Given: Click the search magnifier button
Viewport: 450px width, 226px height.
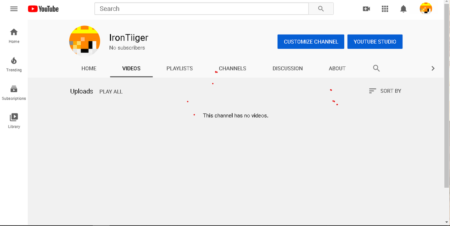Looking at the screenshot, I should (x=321, y=9).
